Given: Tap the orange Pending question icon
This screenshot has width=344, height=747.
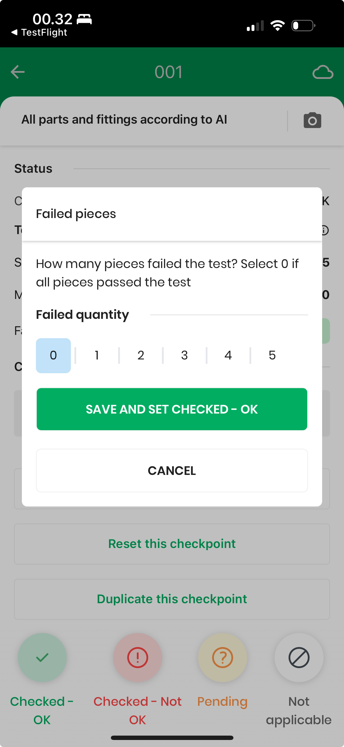Looking at the screenshot, I should 222,658.
